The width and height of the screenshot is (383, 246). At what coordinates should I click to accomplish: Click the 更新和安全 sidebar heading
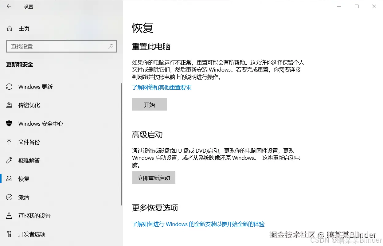pyautogui.click(x=20, y=64)
